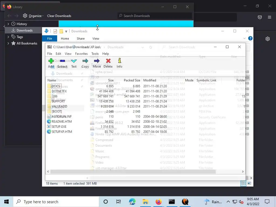This screenshot has height=207, width=276.
Task: Select the I386 folder in 7-Zip
Action: click(x=54, y=96)
